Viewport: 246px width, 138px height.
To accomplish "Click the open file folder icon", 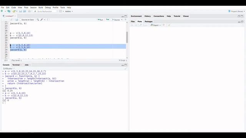I will (14, 11).
